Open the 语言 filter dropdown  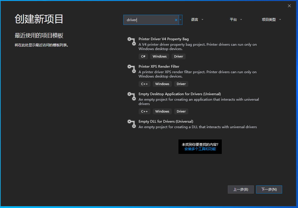click(x=197, y=19)
